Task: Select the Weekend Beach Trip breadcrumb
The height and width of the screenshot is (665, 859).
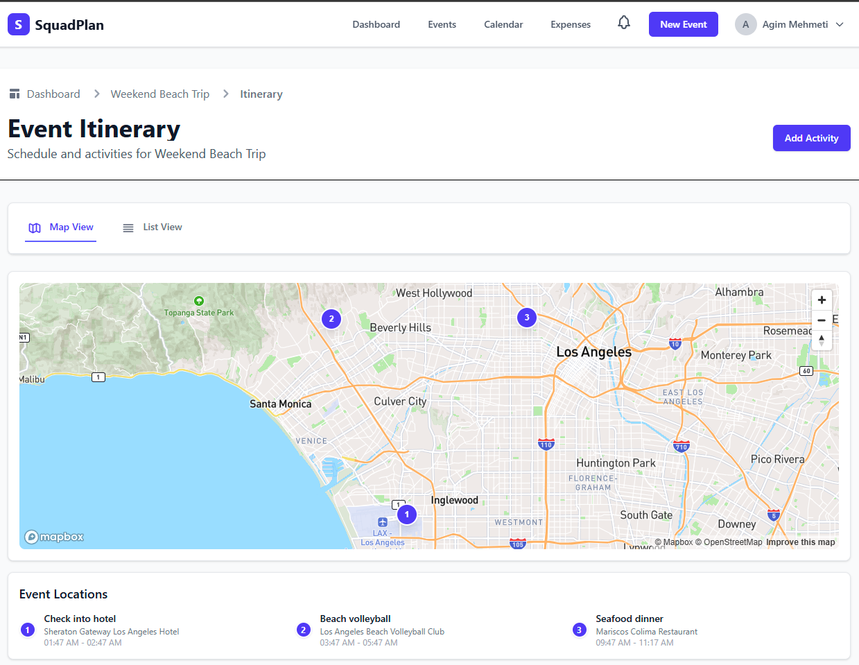Action: click(159, 94)
